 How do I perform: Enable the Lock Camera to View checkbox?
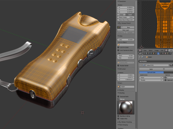coord(118,50)
